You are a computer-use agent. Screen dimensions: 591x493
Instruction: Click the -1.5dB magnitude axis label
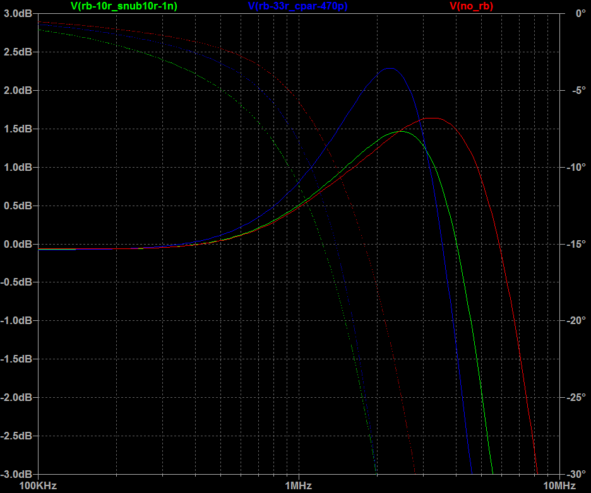16,359
